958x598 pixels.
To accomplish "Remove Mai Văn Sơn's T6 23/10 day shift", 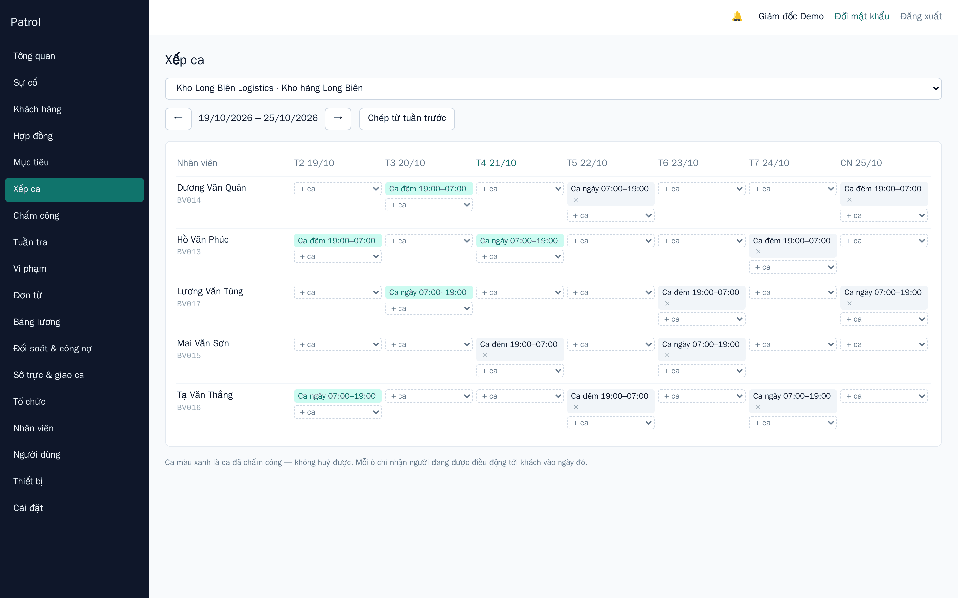I will click(667, 355).
